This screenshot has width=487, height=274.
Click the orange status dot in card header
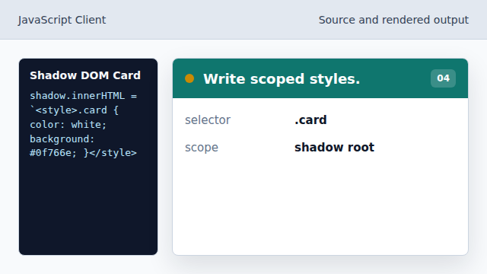[189, 78]
